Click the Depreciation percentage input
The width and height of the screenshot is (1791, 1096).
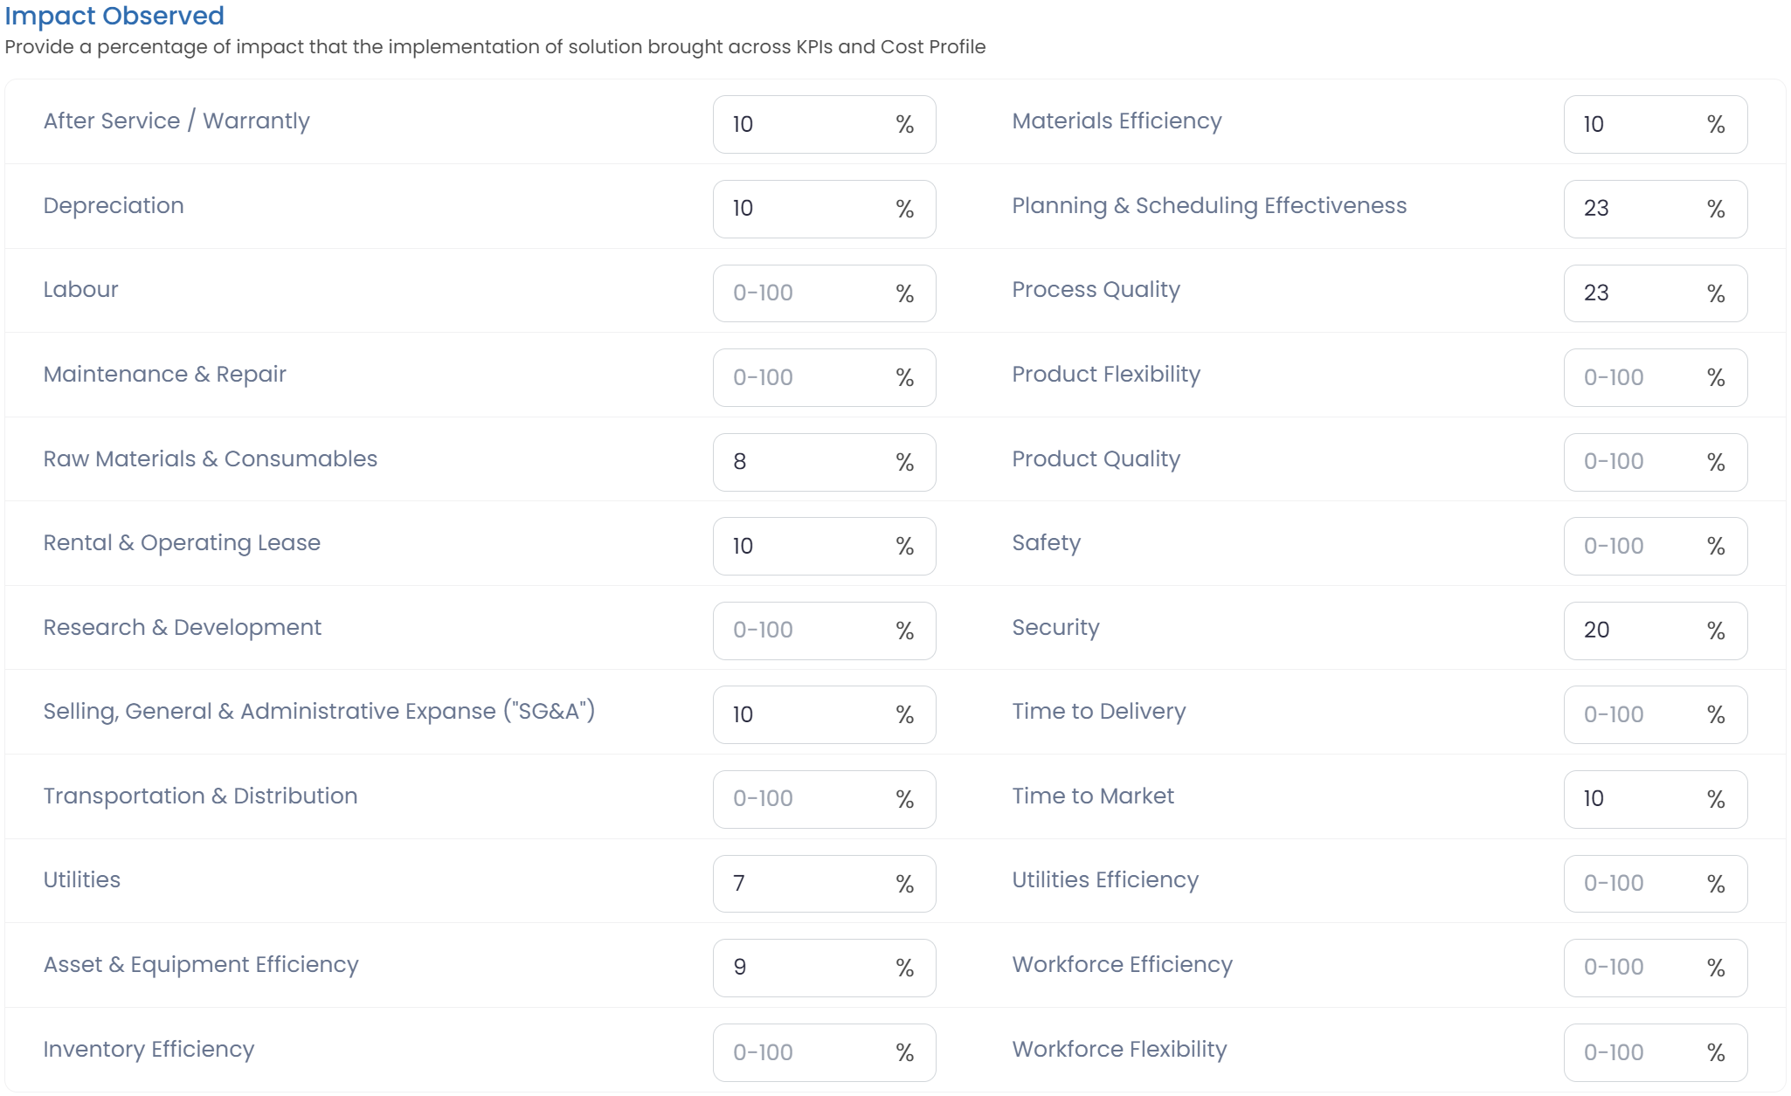804,209
